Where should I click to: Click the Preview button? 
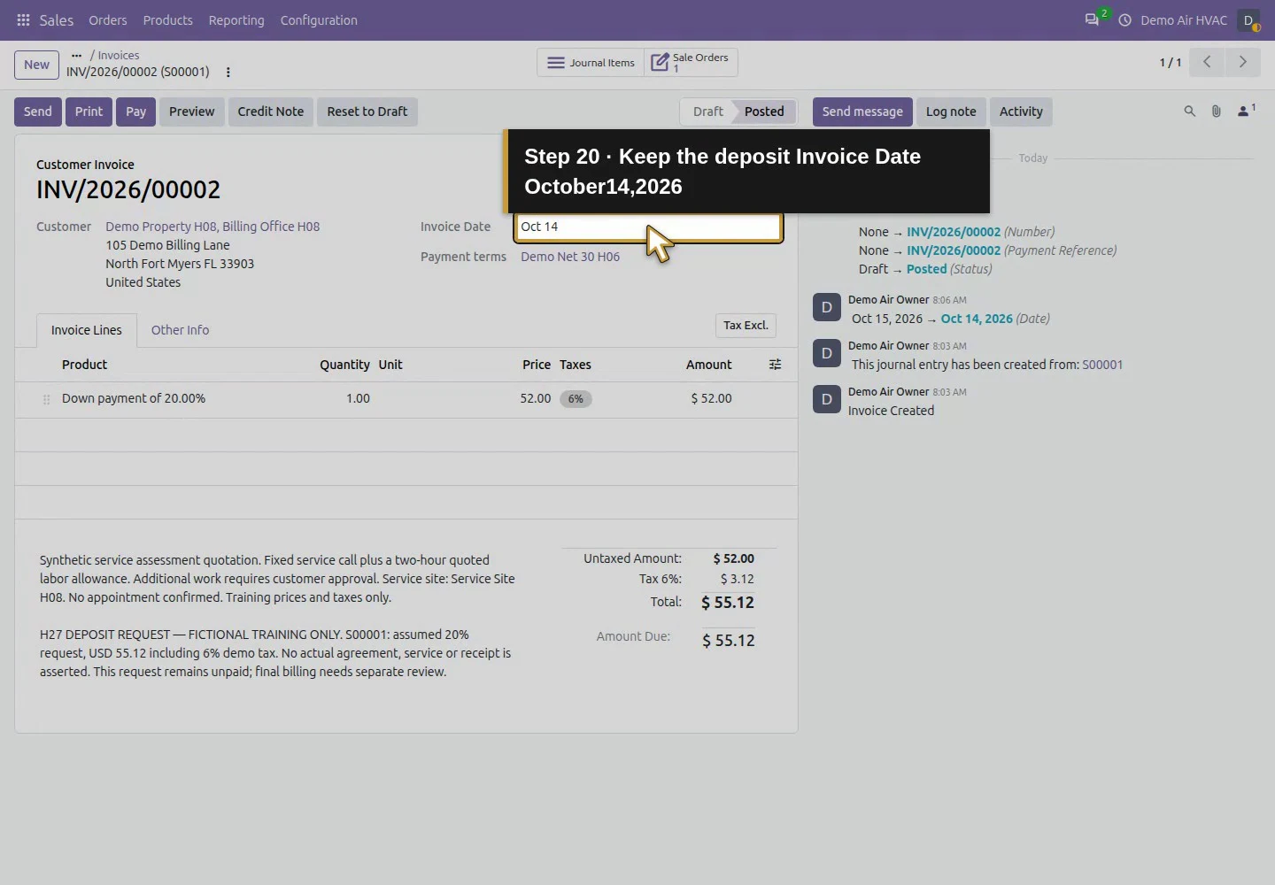[x=192, y=112]
